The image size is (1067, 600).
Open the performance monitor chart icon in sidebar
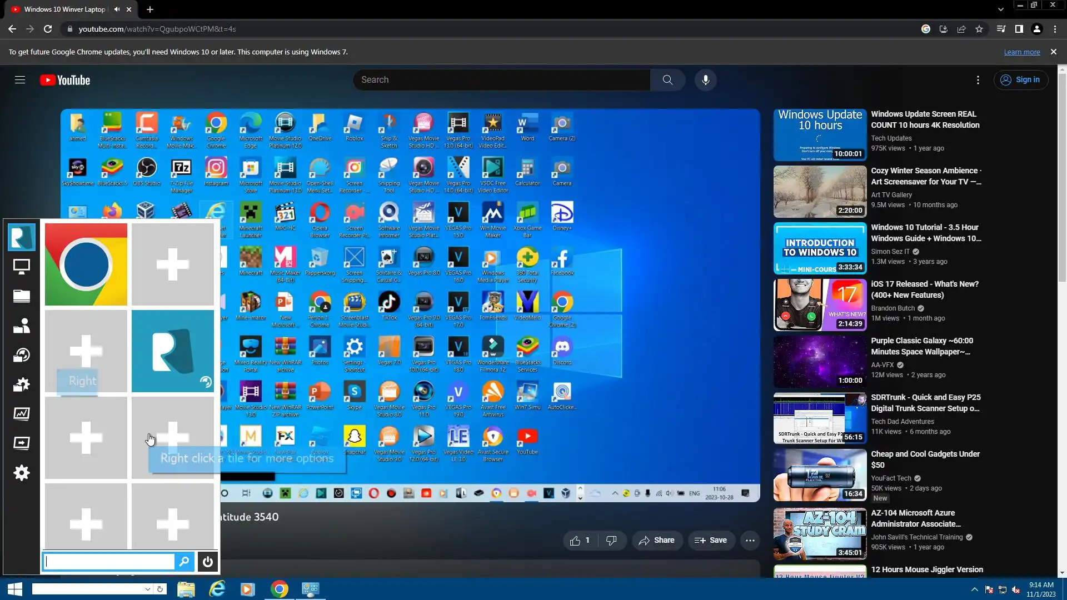(21, 413)
